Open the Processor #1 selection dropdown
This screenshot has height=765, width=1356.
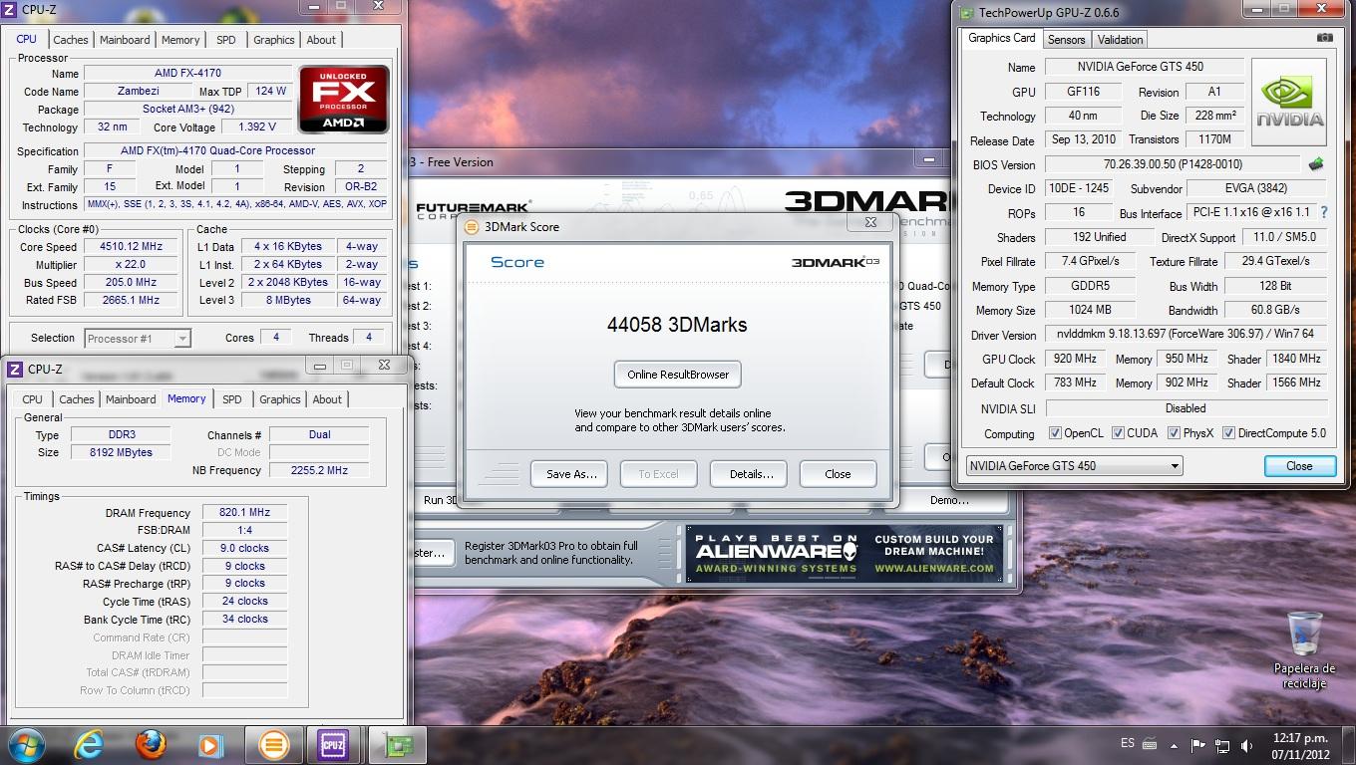pos(138,338)
